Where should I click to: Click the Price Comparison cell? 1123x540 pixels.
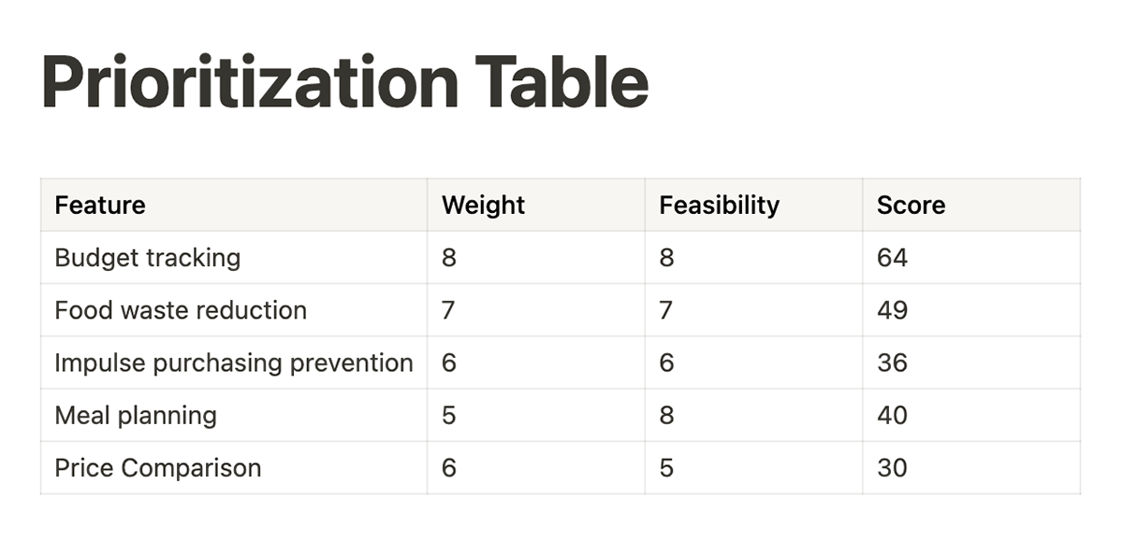[x=234, y=467]
